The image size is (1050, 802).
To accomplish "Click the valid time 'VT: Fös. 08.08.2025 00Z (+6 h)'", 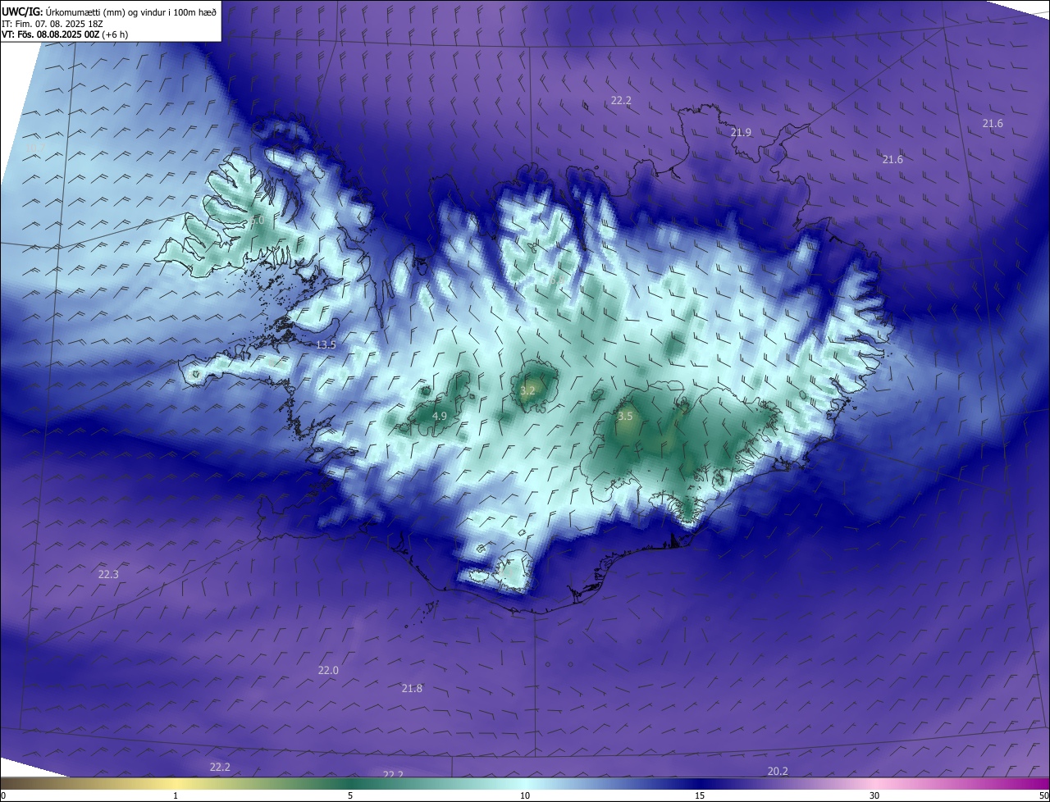I will tap(65, 34).
